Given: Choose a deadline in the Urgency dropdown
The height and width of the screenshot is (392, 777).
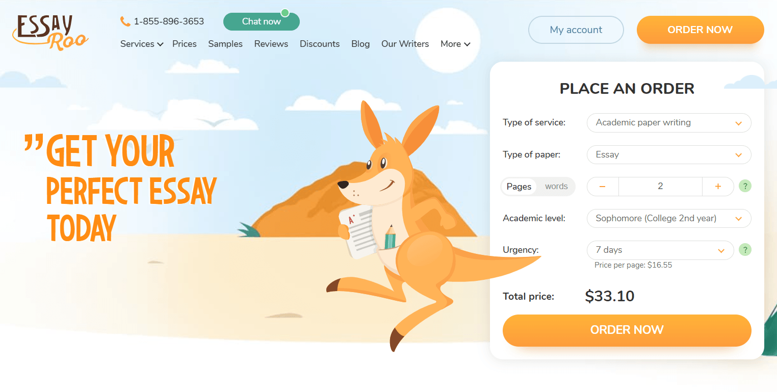Looking at the screenshot, I should [660, 250].
